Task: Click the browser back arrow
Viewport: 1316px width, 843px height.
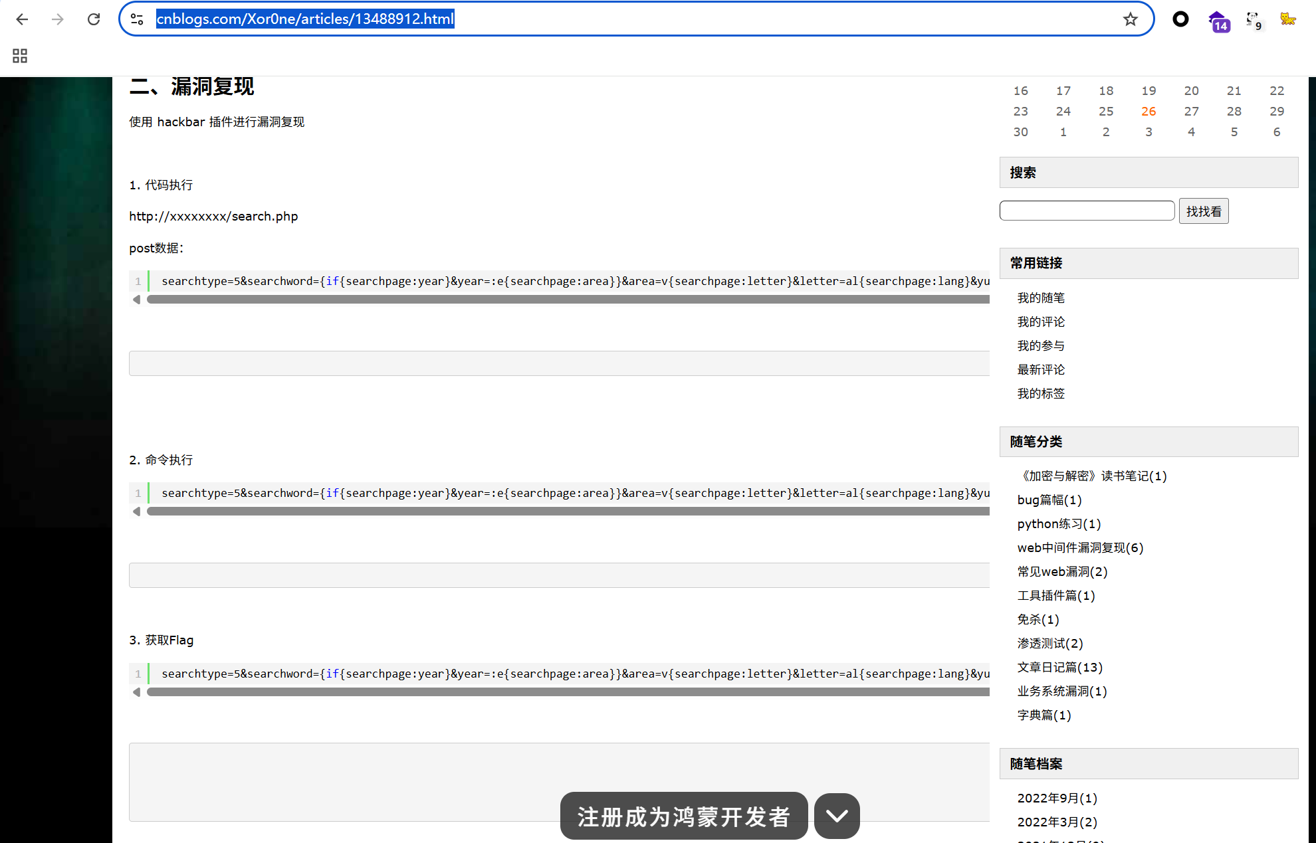Action: 22,19
